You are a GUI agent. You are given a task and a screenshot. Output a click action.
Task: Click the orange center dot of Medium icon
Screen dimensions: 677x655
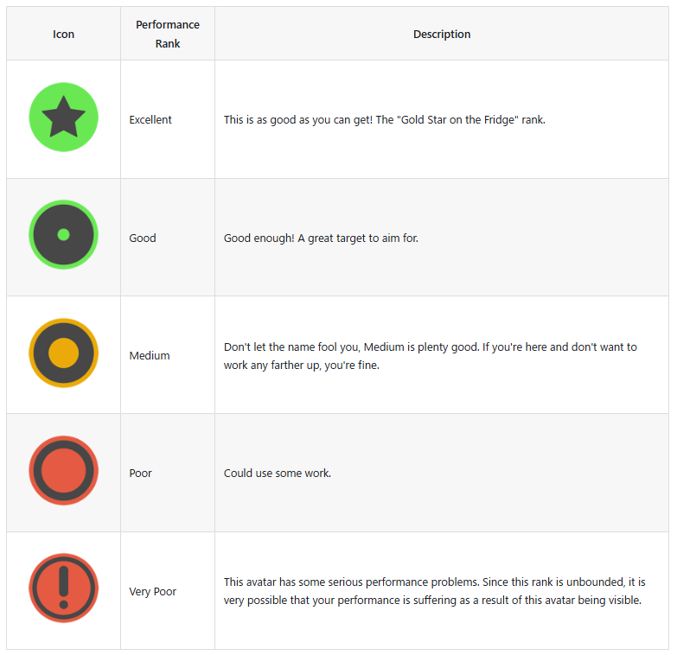(x=63, y=353)
